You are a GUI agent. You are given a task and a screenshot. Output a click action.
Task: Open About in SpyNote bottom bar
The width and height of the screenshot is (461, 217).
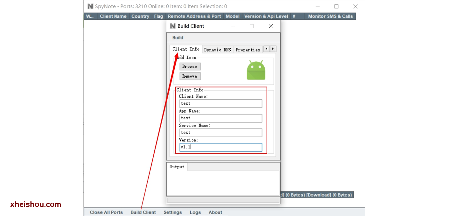click(215, 212)
